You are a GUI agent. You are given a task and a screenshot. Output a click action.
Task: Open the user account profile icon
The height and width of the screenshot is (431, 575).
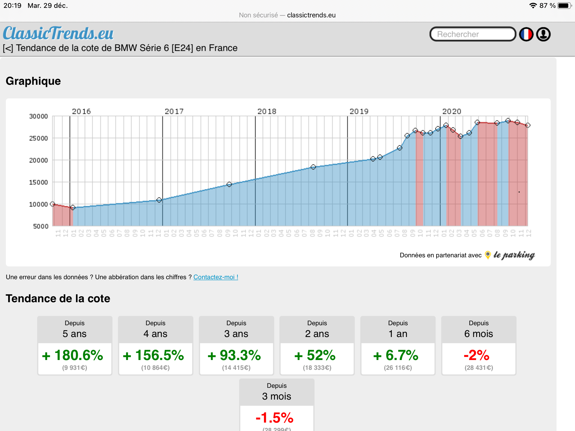click(543, 34)
